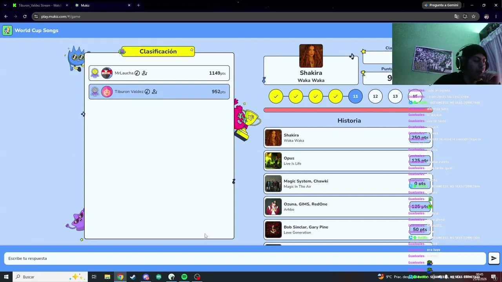Click the 50 pts badge for Bob Sinclar
The height and width of the screenshot is (282, 502).
tap(420, 230)
